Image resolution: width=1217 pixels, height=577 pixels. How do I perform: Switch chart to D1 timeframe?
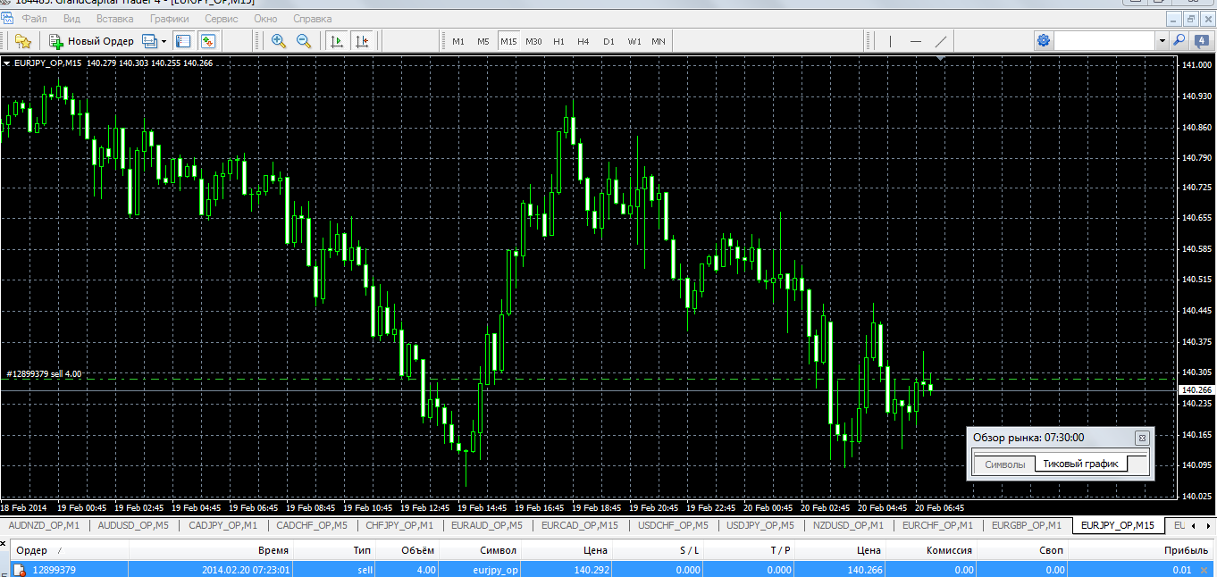[608, 41]
